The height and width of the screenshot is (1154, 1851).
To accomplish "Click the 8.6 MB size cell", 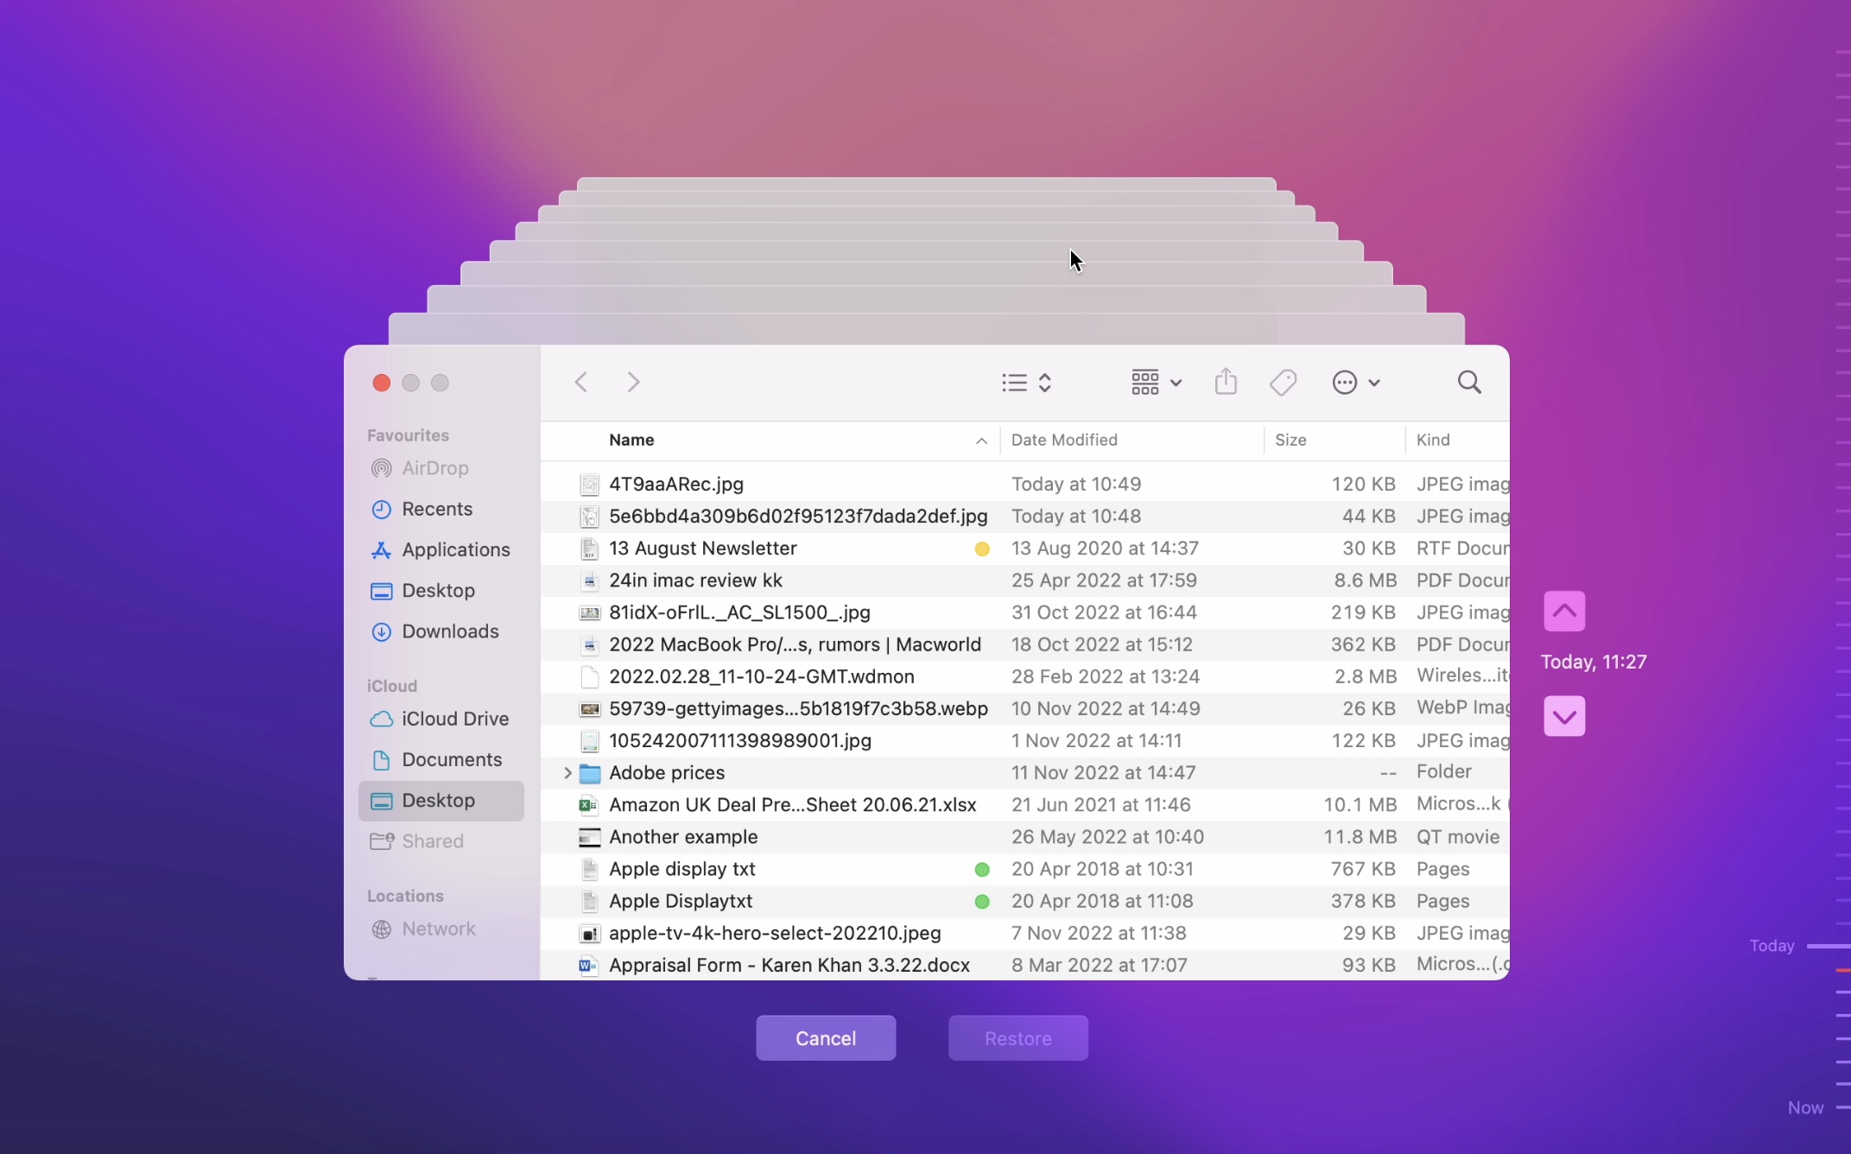I will pyautogui.click(x=1365, y=580).
